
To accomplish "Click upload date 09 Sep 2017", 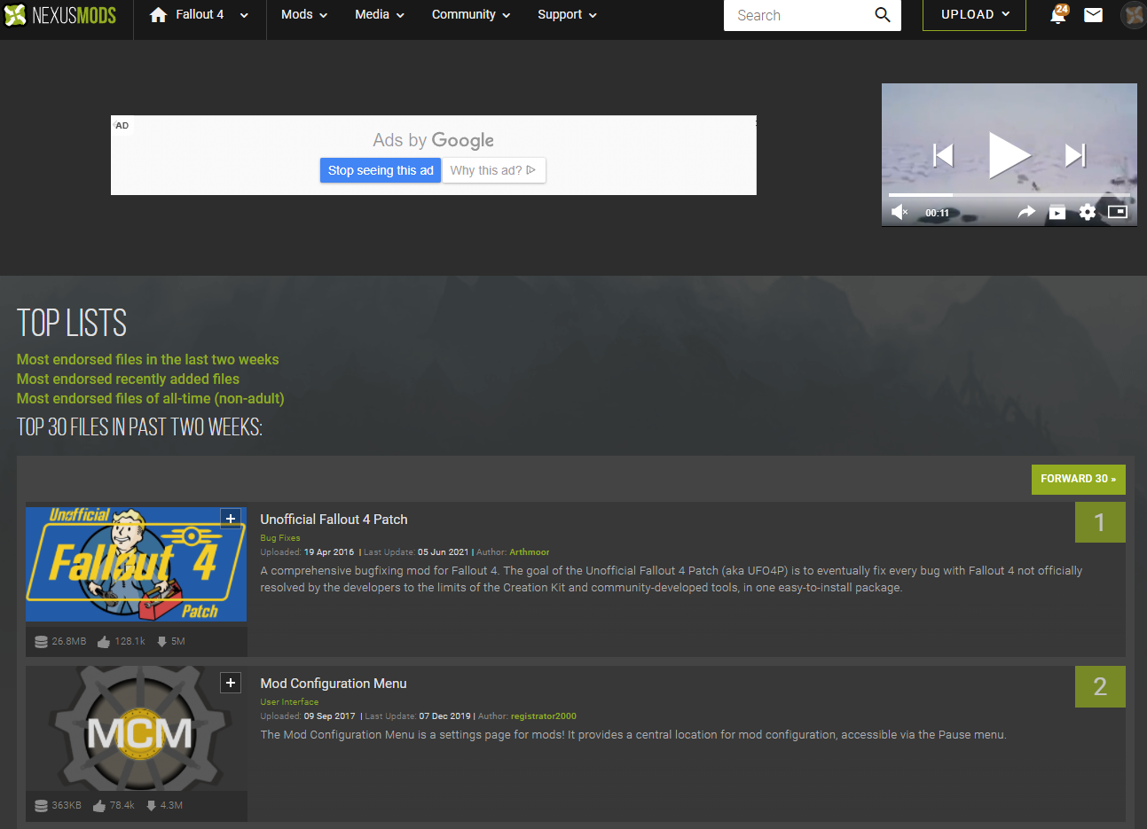I will point(330,716).
